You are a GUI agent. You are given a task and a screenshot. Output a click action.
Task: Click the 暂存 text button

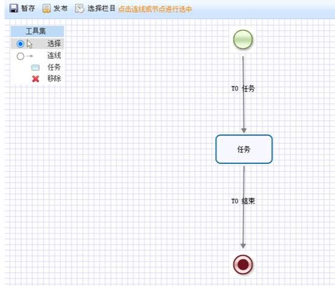[28, 9]
